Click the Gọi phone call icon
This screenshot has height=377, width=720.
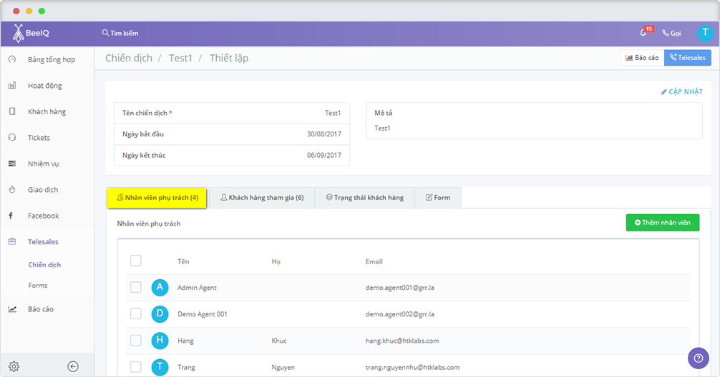point(671,33)
